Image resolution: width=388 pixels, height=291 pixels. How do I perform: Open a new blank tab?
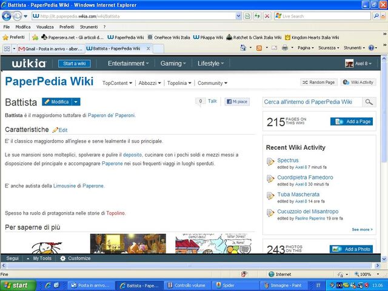pyautogui.click(x=158, y=48)
